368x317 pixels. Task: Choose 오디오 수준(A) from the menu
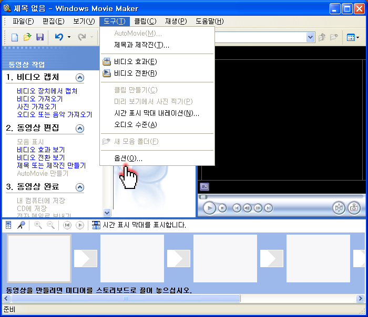point(157,124)
